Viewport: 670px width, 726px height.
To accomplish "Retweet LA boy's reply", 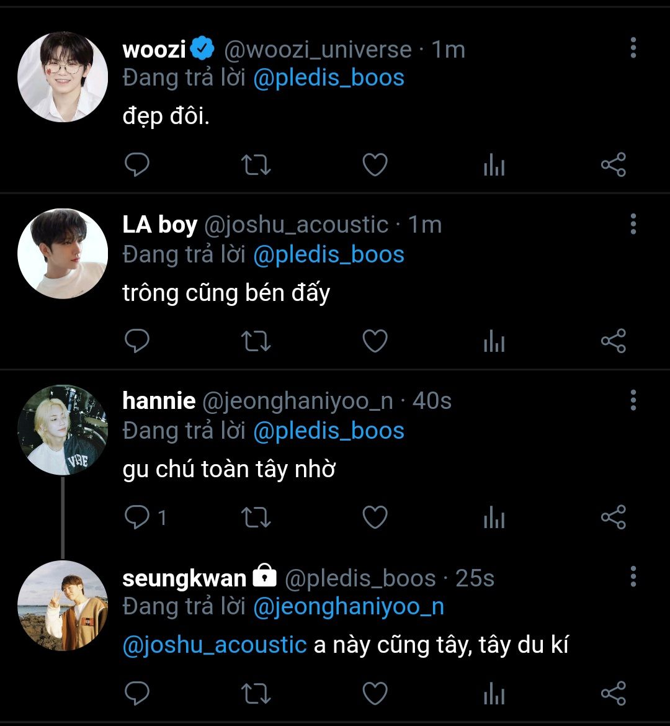I will point(256,341).
